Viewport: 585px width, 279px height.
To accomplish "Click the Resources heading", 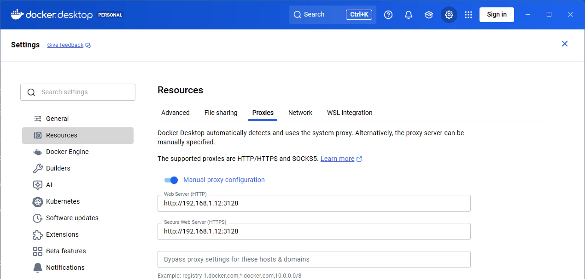I will [x=180, y=90].
